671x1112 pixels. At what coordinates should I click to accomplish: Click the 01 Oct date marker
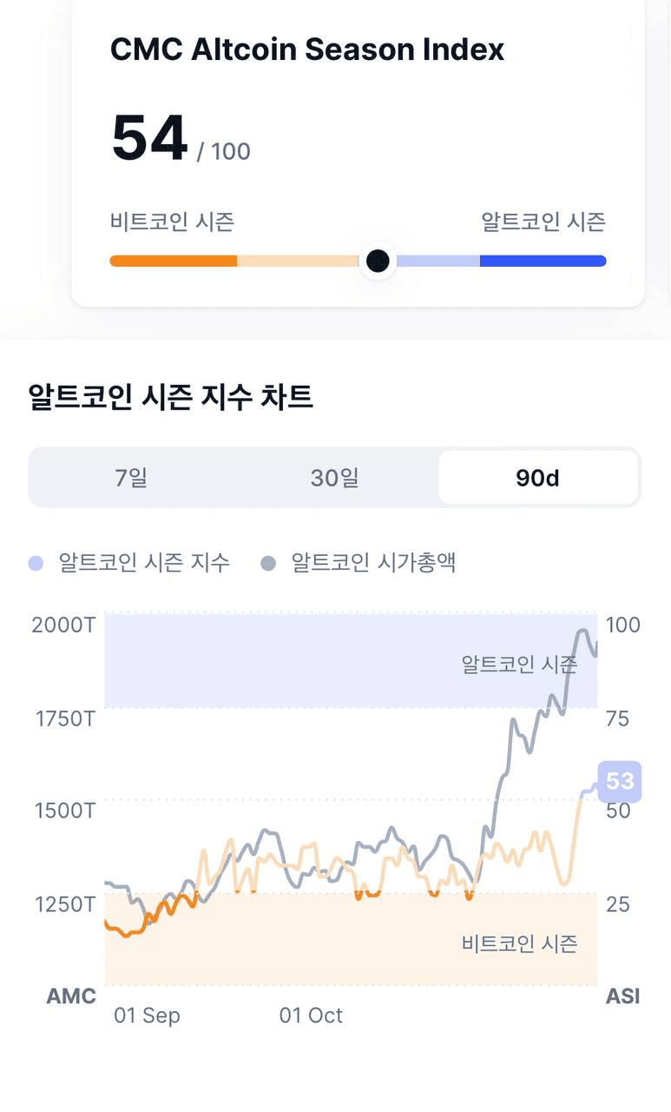coord(311,1016)
